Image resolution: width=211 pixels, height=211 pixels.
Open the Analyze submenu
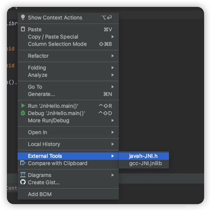tap(68, 75)
